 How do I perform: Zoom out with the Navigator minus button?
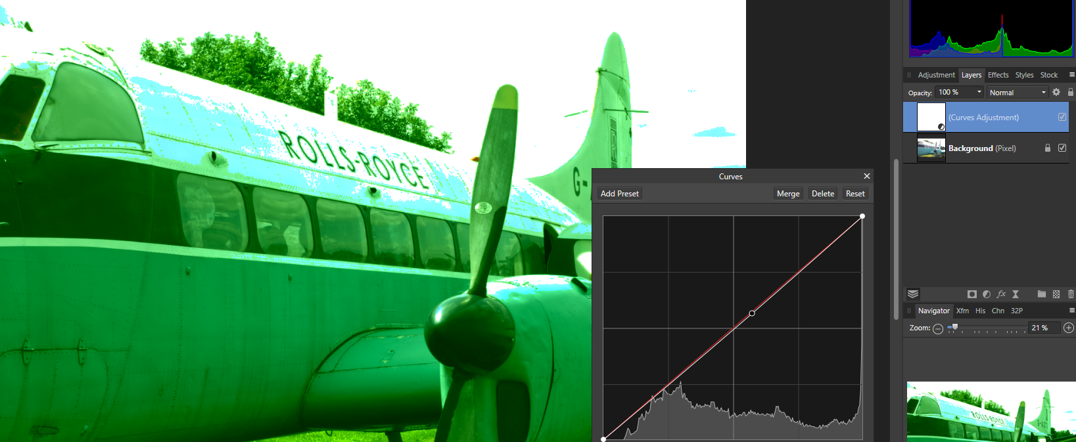point(938,328)
